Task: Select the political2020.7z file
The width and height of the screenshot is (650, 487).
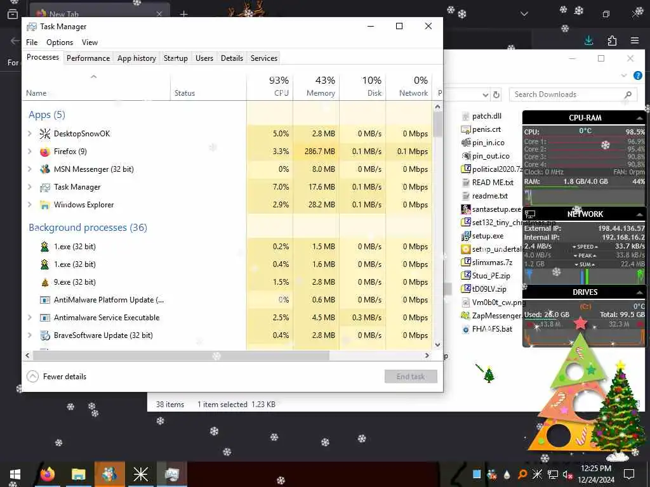Action: (492, 169)
